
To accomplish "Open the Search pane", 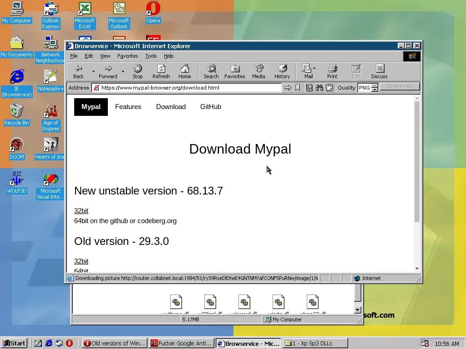I will point(211,71).
